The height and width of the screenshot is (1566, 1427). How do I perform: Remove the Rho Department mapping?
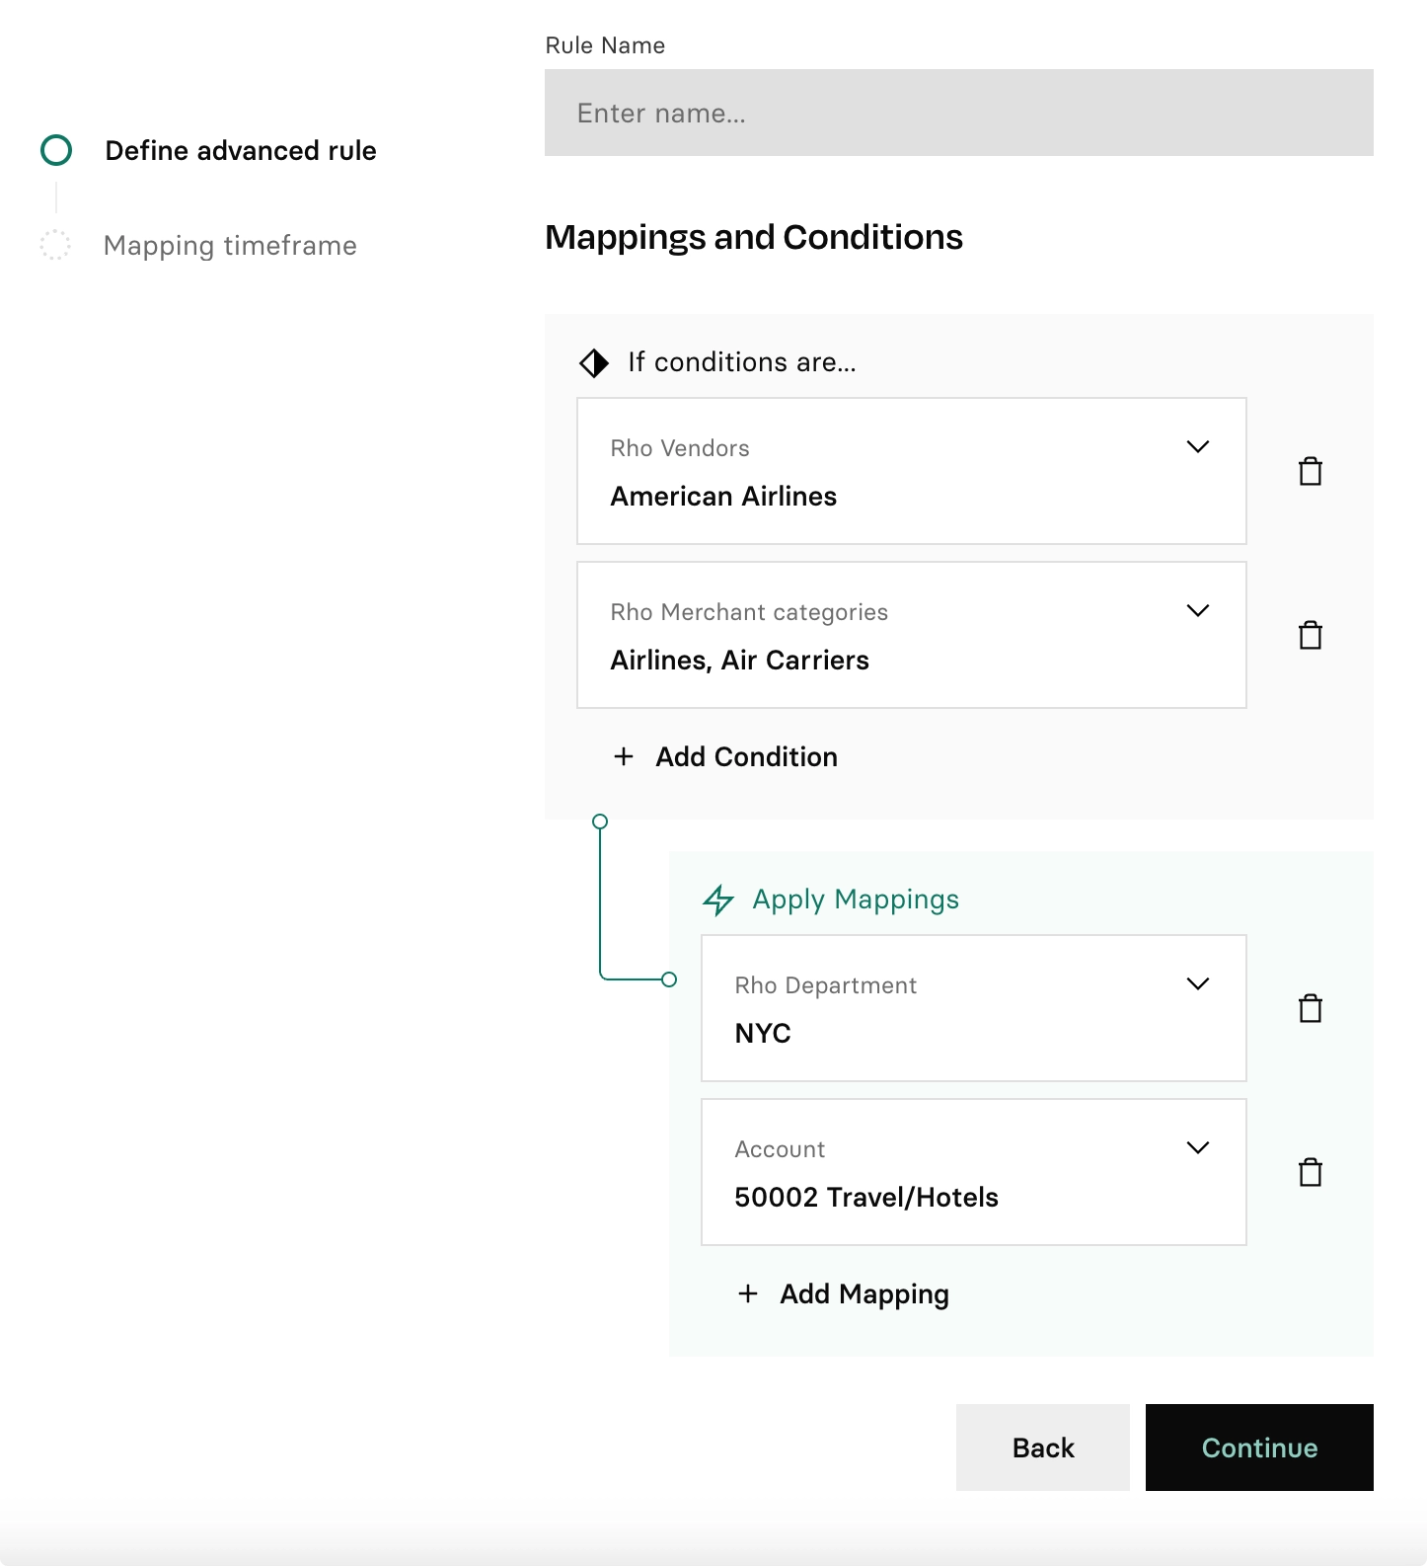click(1310, 1008)
